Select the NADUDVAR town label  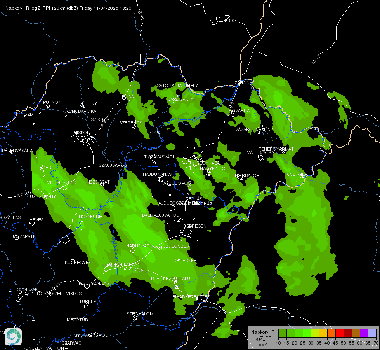138,246
